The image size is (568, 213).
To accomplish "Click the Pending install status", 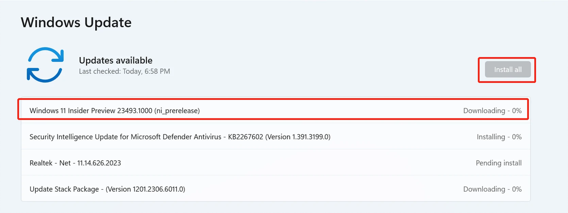I will pos(498,163).
